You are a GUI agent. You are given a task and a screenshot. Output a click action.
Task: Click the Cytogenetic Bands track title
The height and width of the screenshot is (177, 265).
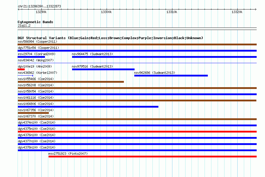coord(35,22)
